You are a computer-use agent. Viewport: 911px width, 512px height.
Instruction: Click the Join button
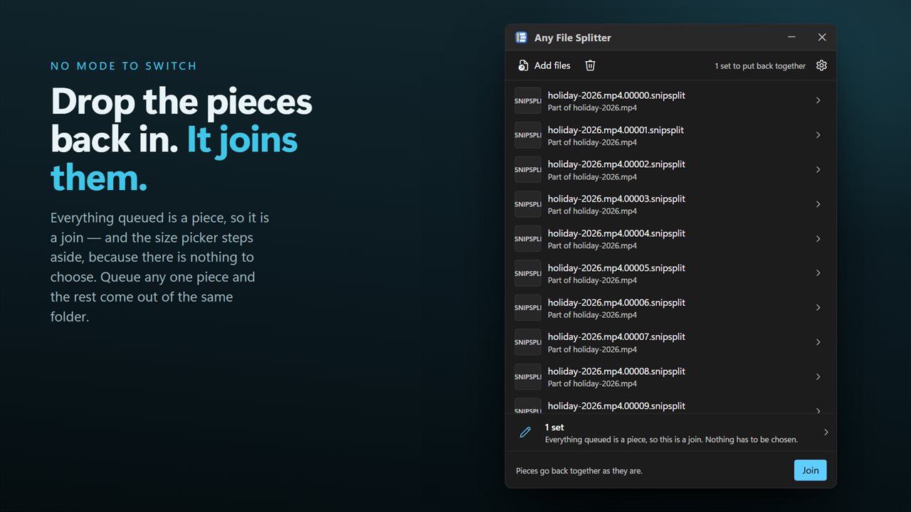[811, 470]
